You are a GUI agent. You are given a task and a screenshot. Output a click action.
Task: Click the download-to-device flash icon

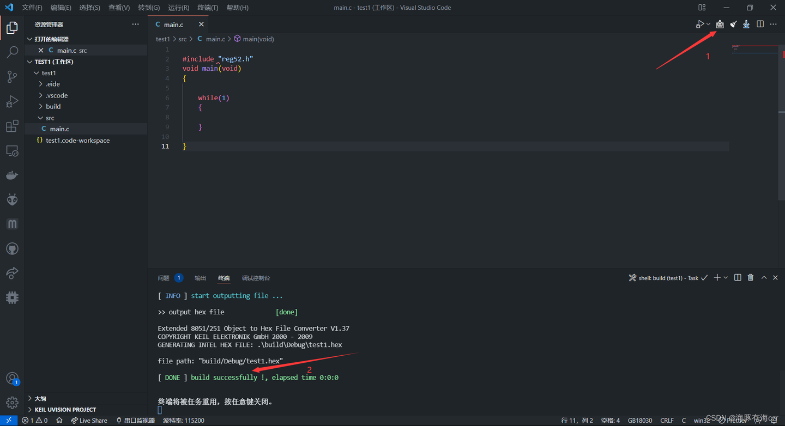tap(746, 24)
